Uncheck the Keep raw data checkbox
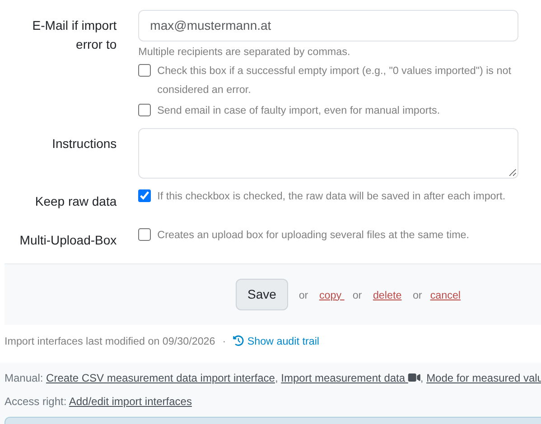This screenshot has width=541, height=424. pyautogui.click(x=145, y=196)
